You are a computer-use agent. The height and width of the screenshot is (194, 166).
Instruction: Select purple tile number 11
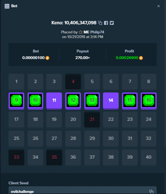coord(54,100)
